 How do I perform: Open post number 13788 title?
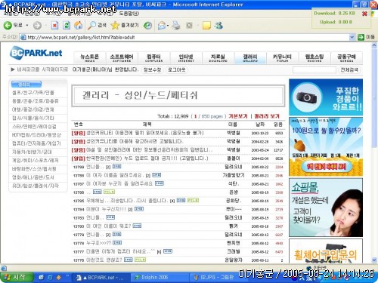pos(115,175)
